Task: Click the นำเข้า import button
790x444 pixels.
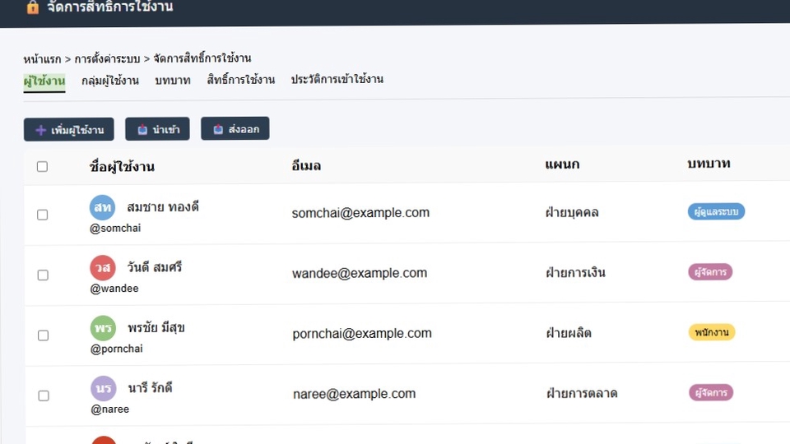Action: click(158, 129)
